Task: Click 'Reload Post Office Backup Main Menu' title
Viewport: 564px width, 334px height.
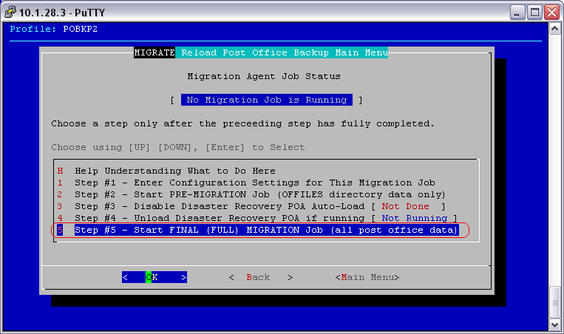Action: [285, 52]
